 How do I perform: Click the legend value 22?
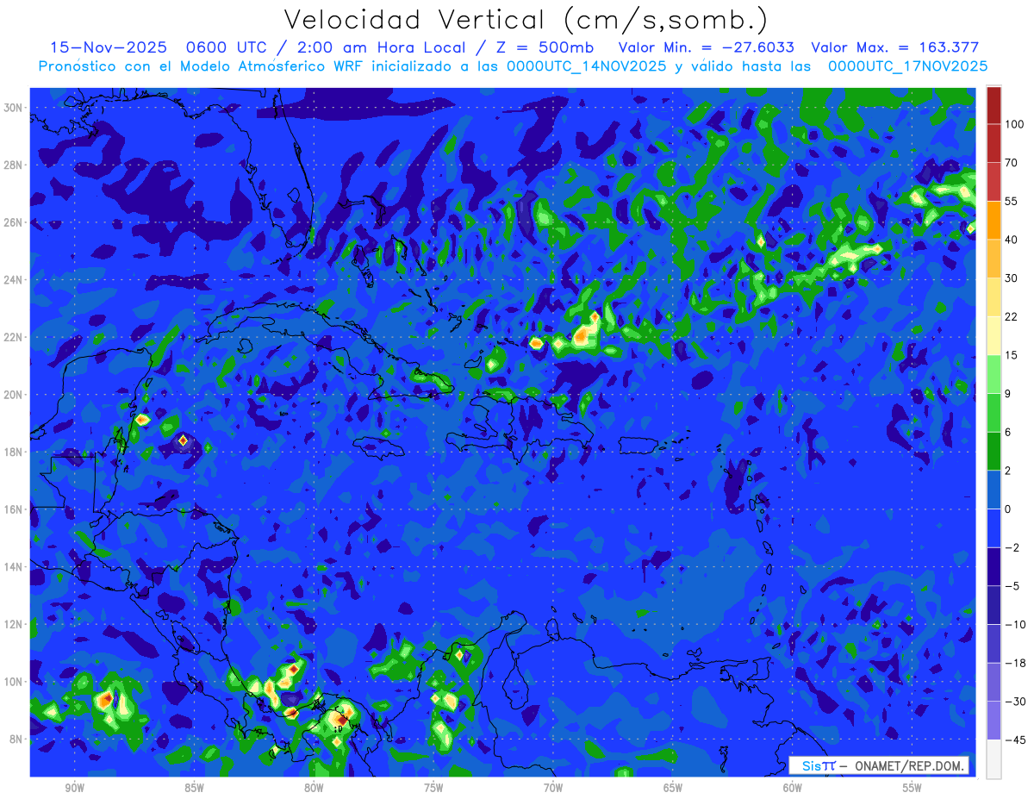tap(1012, 317)
